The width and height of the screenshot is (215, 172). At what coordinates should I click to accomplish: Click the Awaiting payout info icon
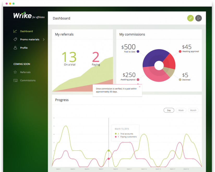[138, 80]
